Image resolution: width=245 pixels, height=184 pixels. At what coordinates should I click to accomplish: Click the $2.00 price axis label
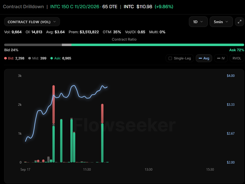(x=230, y=162)
